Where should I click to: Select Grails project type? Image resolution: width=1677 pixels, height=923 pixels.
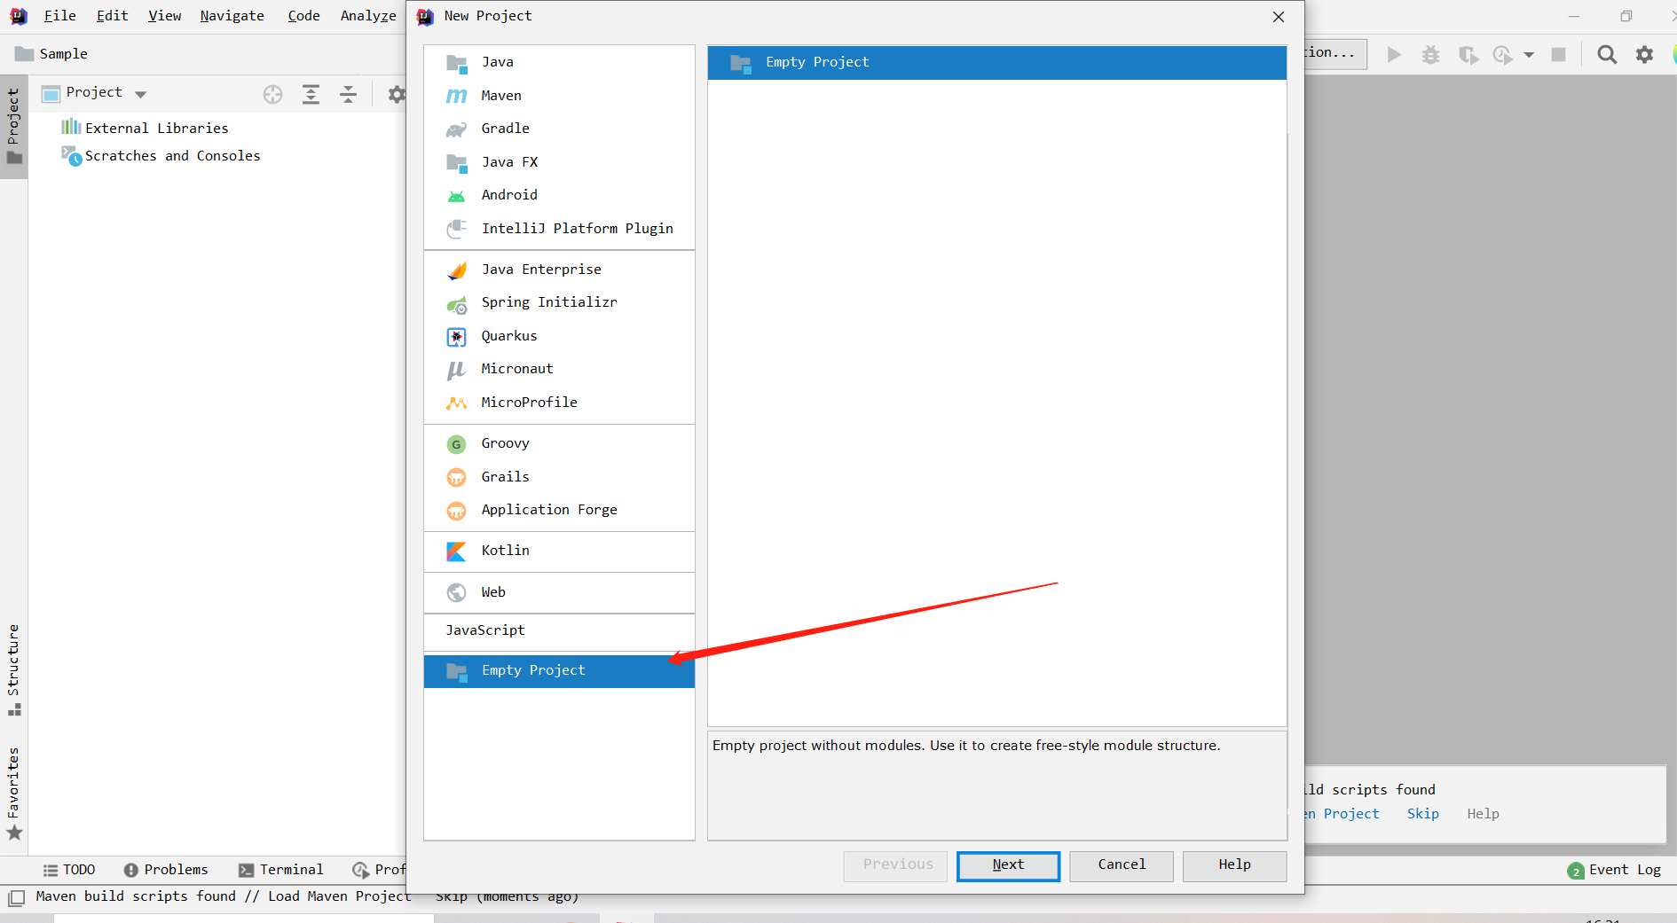pyautogui.click(x=559, y=477)
